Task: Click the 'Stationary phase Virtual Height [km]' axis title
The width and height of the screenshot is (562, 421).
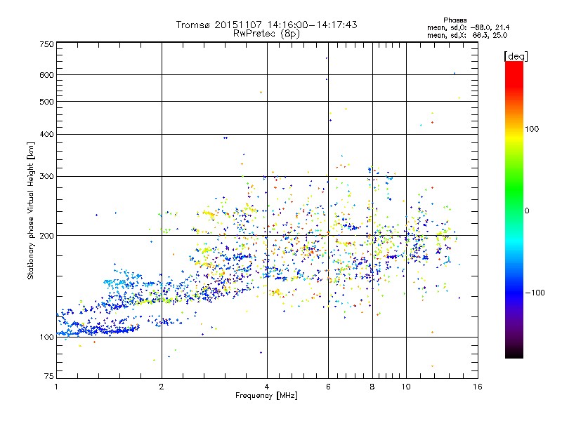Action: 31,211
